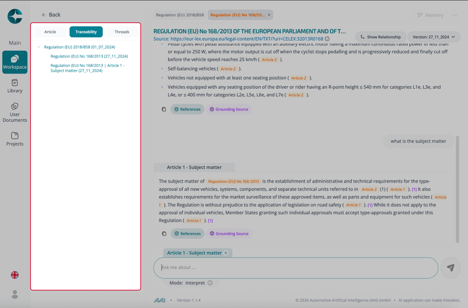This screenshot has height=308, width=468.
Task: Click the source info icon beside URL
Action: 327,39
